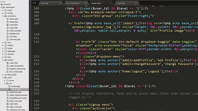
Task: Open notfound_view.php in sidebar
Action: (17, 110)
